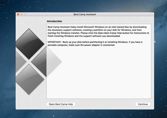Open Boot Camp Help
The height and width of the screenshot is (118, 167).
pyautogui.click(x=61, y=104)
